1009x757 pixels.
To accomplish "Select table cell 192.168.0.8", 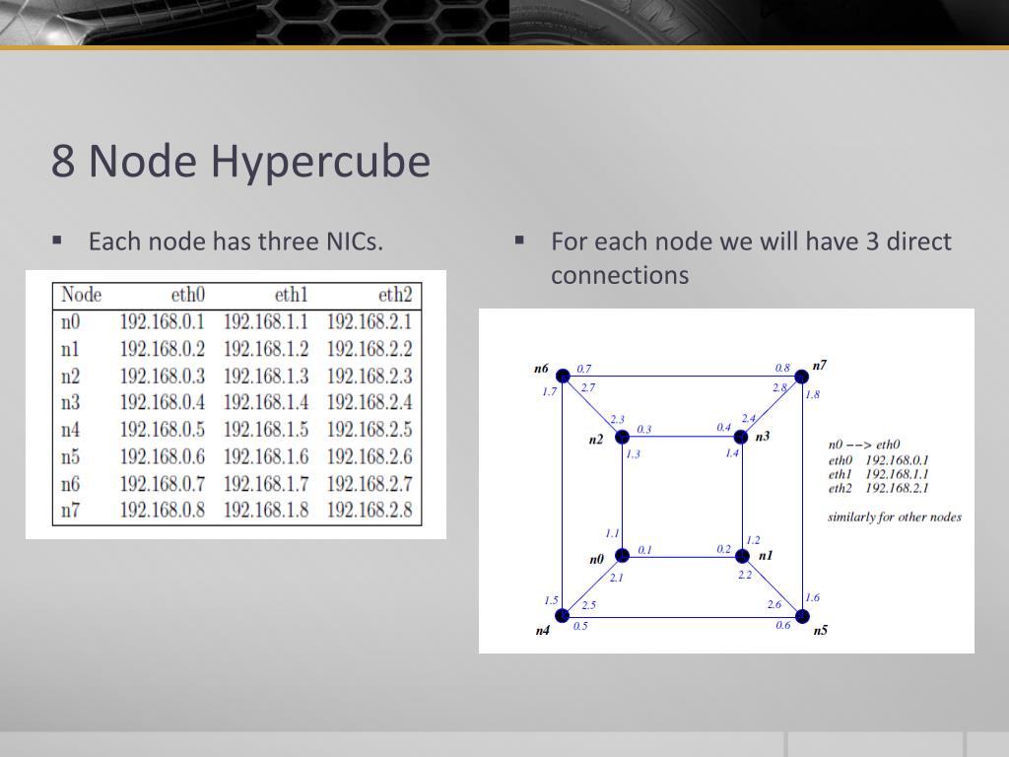I will click(x=163, y=510).
